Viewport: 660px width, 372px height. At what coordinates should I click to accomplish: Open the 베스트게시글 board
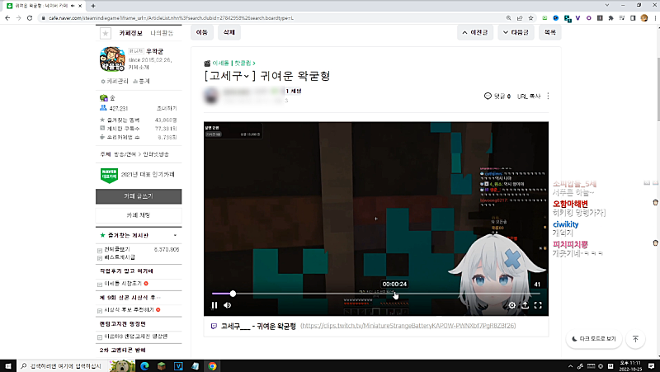pos(120,257)
